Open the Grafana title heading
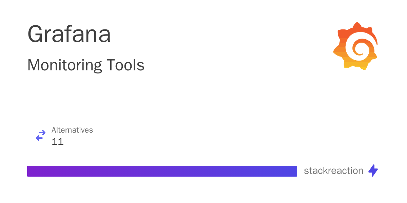The width and height of the screenshot is (407, 203). (x=69, y=35)
